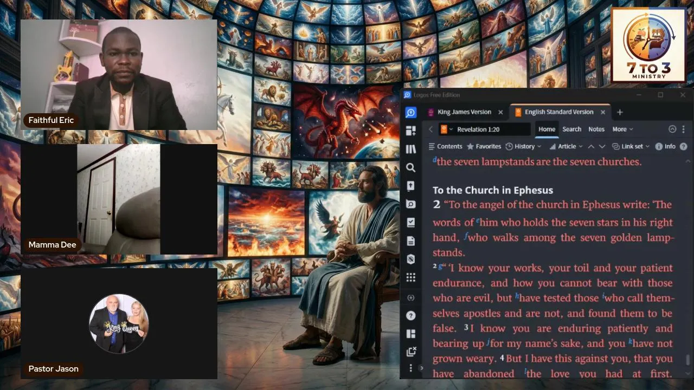Screen dimensions: 694x390
Task: Click the "To the Church in Ephesus" heading
Action: pos(493,190)
